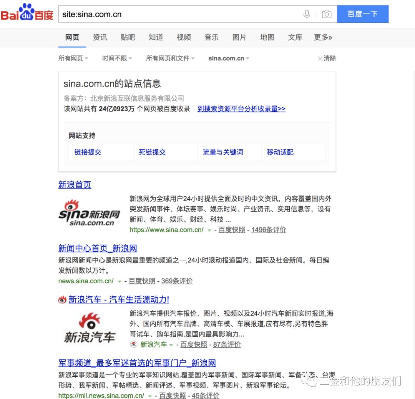Open the 新浪汽车 logo thumbnail
The image size is (415, 399).
(90, 328)
